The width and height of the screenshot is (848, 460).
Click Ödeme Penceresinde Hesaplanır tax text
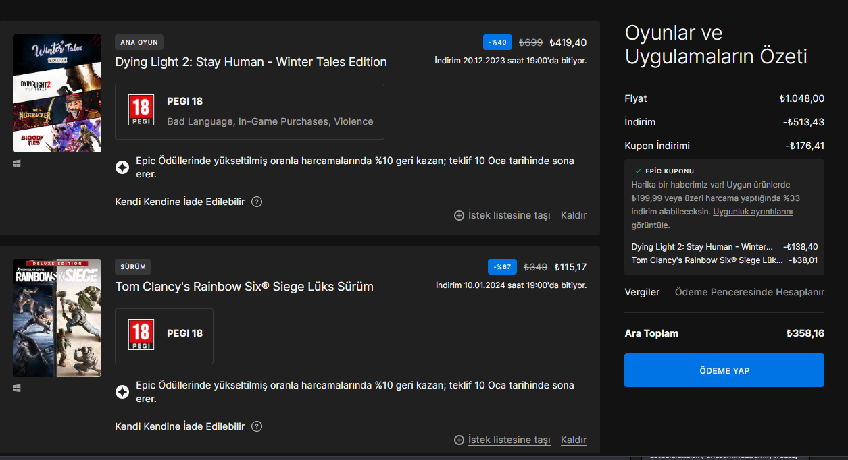[749, 292]
